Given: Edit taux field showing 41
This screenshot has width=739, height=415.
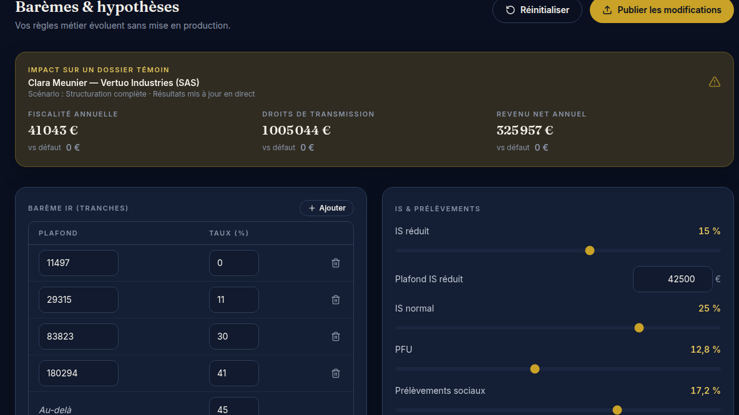Looking at the screenshot, I should point(234,373).
